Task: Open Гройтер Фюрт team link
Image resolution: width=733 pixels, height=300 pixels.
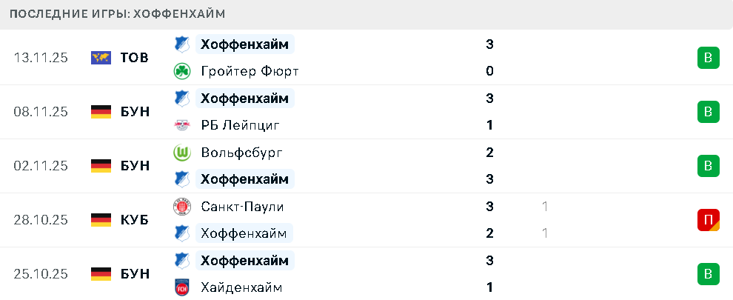Action: (250, 71)
